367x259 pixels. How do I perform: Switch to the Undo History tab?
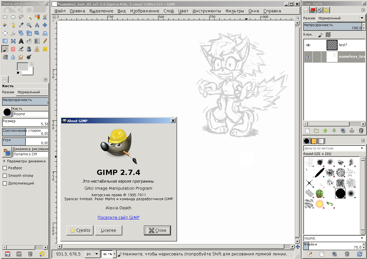coord(326,10)
